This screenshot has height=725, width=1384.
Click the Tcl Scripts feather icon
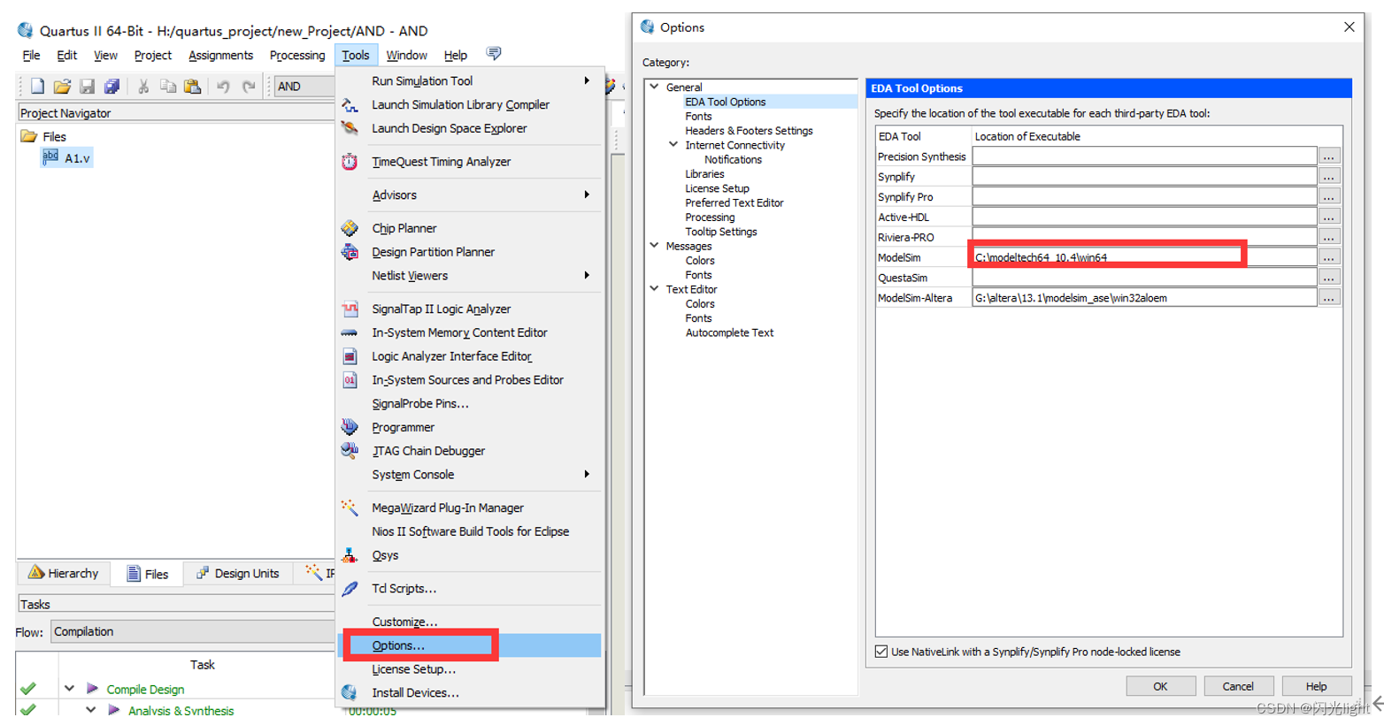click(x=350, y=589)
